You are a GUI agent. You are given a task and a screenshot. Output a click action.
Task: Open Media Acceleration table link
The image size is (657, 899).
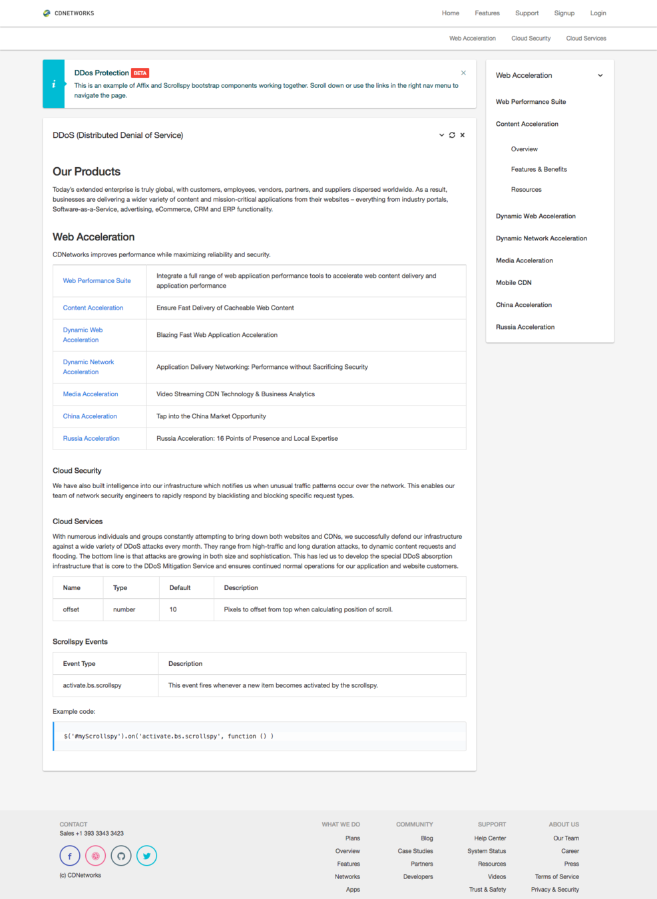[x=91, y=394]
